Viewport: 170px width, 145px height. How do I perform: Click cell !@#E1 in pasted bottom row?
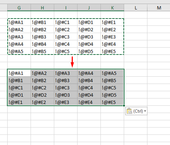pos(19,102)
